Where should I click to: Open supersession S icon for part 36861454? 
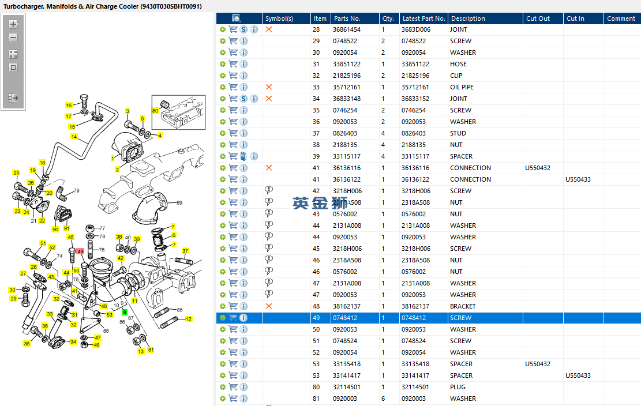pos(243,29)
